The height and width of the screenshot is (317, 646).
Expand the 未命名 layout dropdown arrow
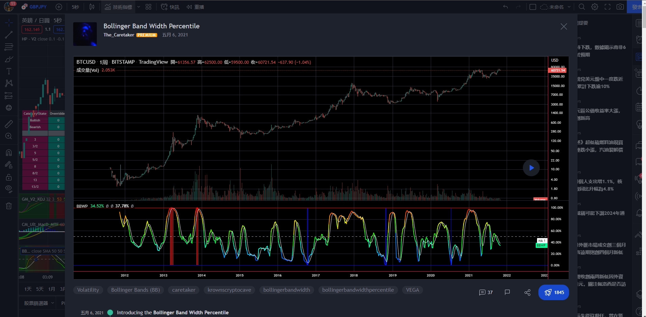coord(569,7)
